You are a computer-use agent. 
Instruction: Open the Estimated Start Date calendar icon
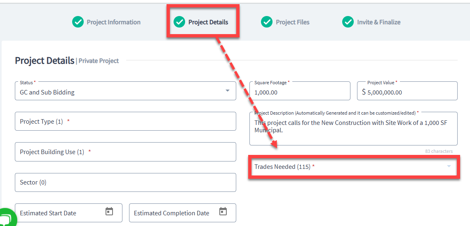tap(109, 211)
